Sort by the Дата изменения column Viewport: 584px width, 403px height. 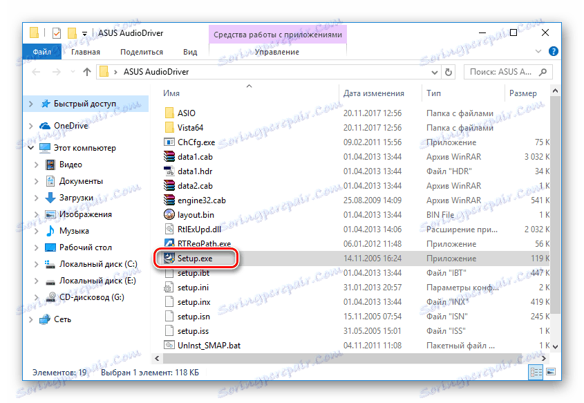[x=374, y=93]
